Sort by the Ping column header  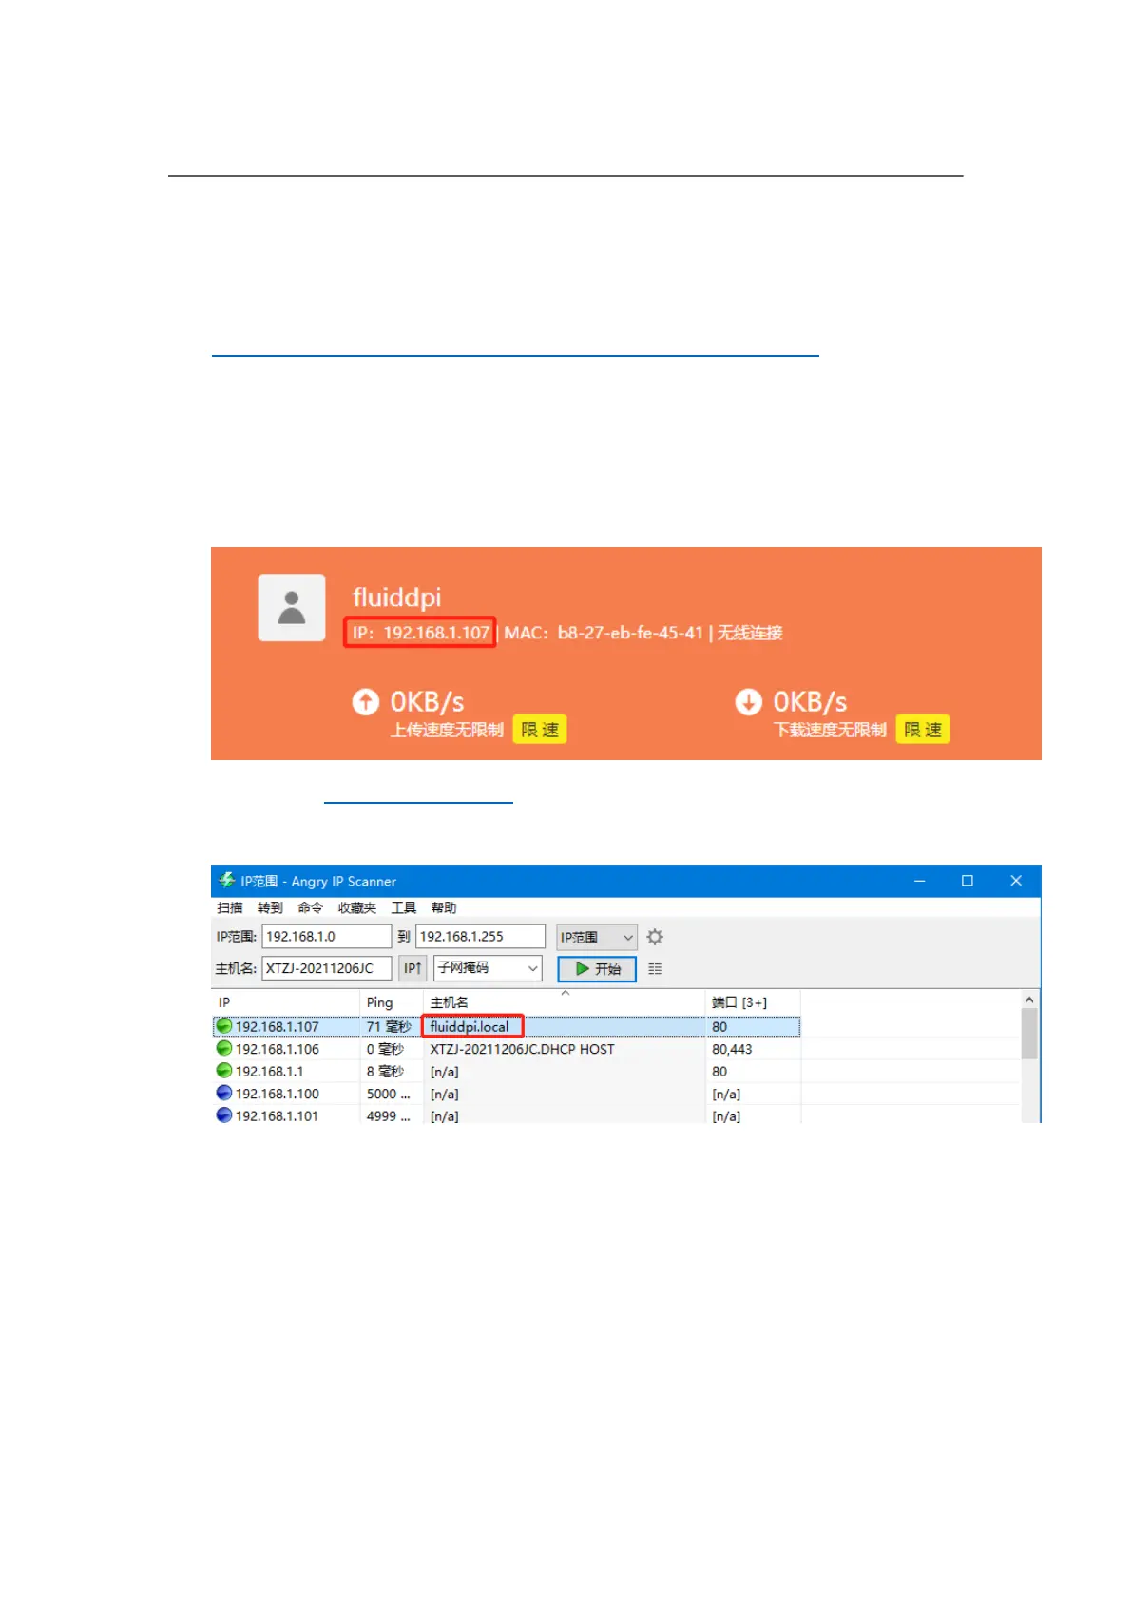coord(392,1001)
